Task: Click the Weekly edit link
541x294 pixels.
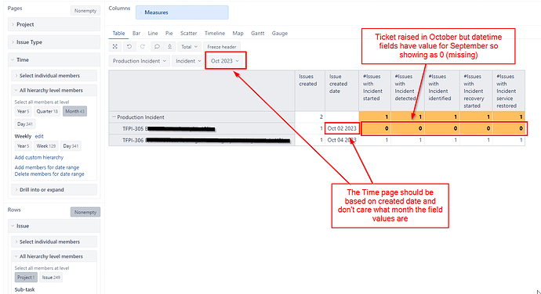Action: [x=39, y=136]
